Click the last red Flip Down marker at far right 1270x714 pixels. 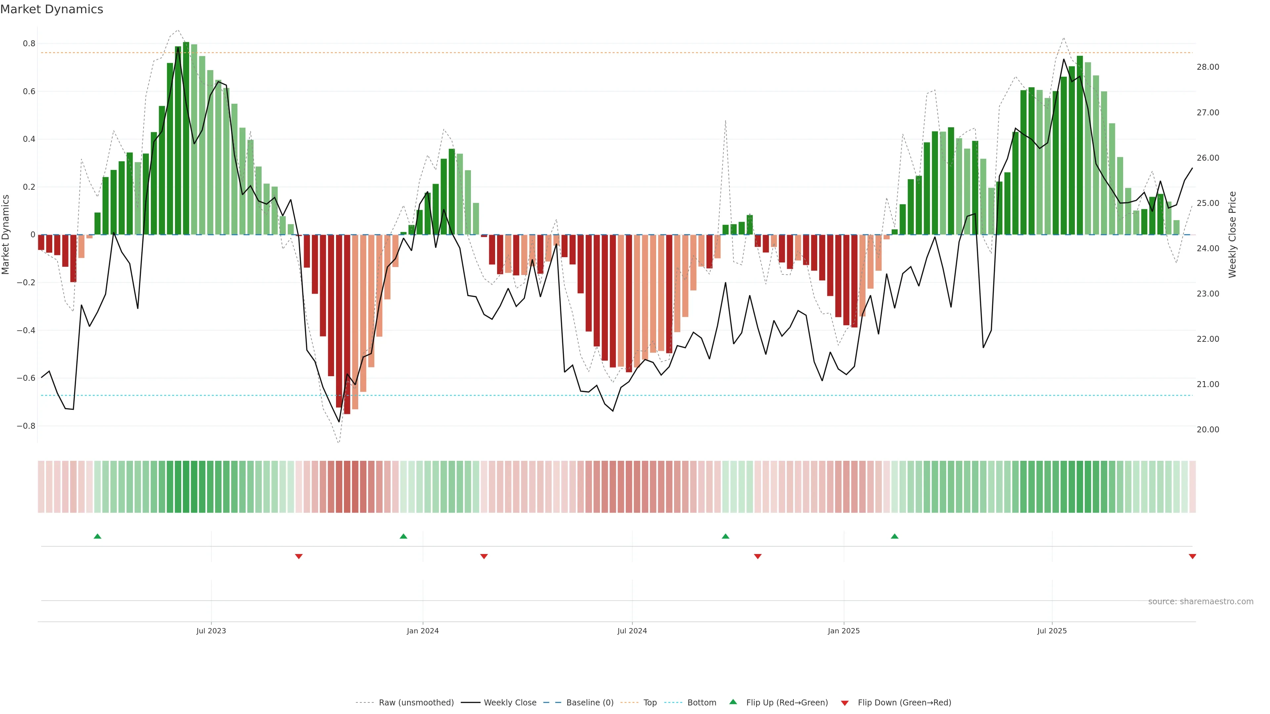[1192, 556]
